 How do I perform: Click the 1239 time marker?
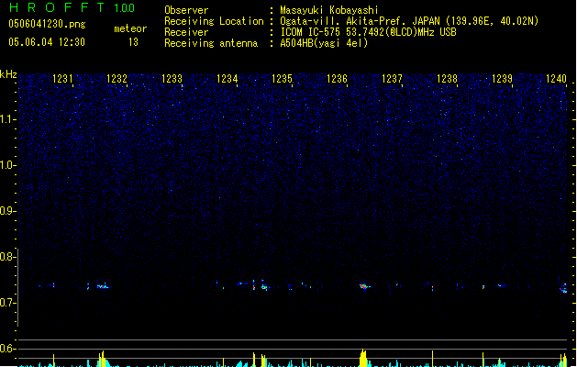tap(503, 79)
